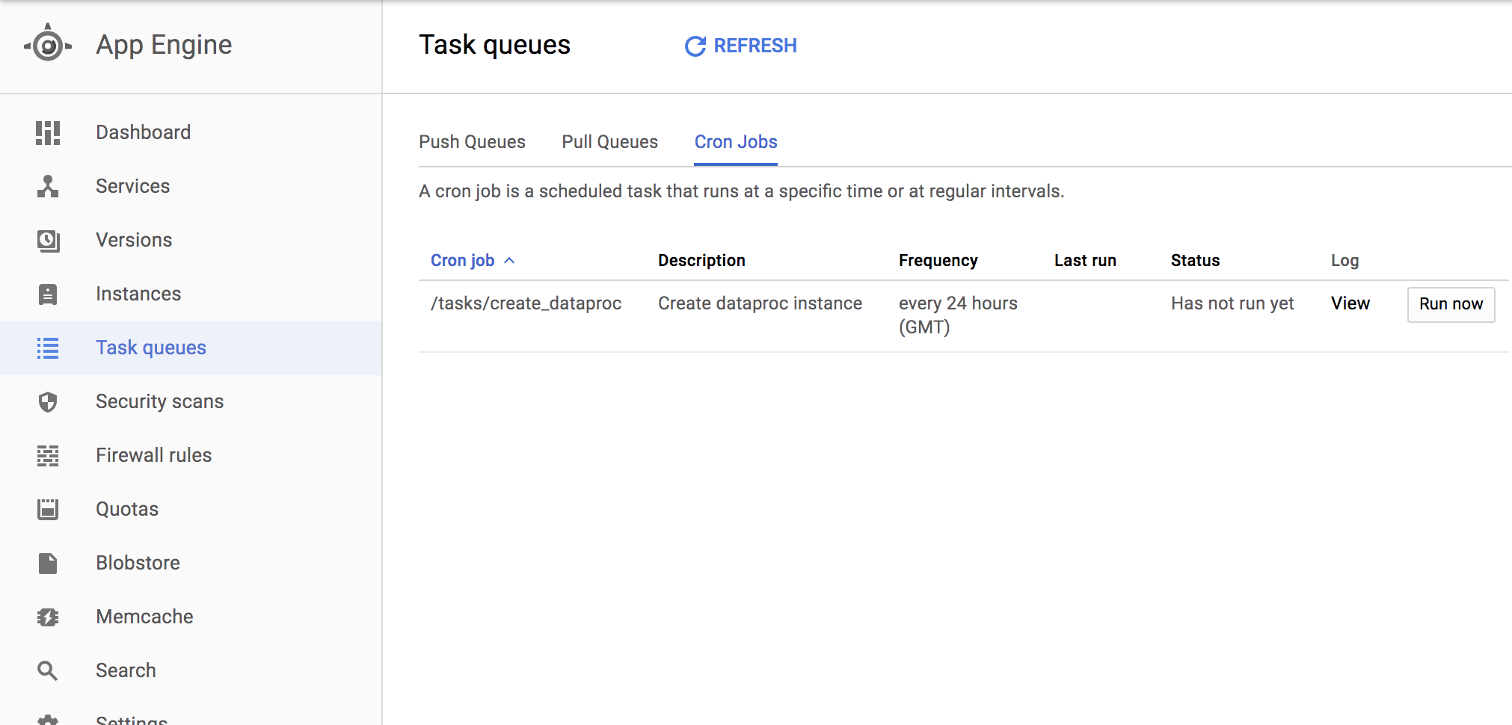This screenshot has width=1512, height=725.
Task: Click the Memcache chip icon
Action: coord(48,617)
